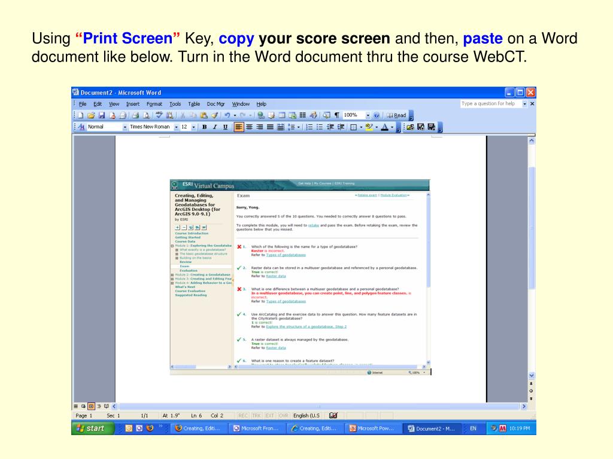Click the Open folder icon in toolbar
Image resolution: width=613 pixels, height=459 pixels.
click(x=91, y=115)
